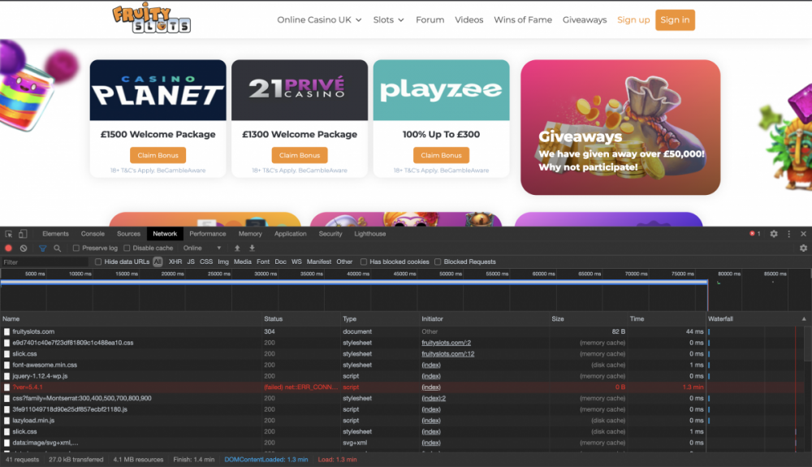
Task: Open the Forum page
Action: [430, 19]
